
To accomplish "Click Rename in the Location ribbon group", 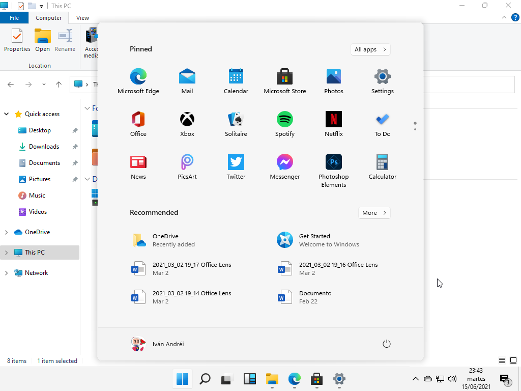I will point(65,41).
